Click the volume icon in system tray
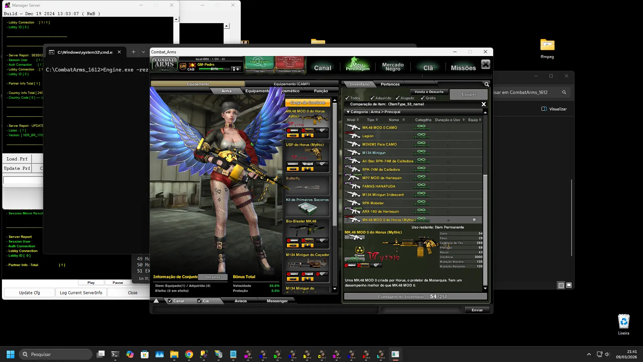The height and width of the screenshot is (362, 643). 607,354
